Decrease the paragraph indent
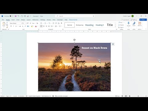The width and height of the screenshot is (148, 111). click(53, 23)
